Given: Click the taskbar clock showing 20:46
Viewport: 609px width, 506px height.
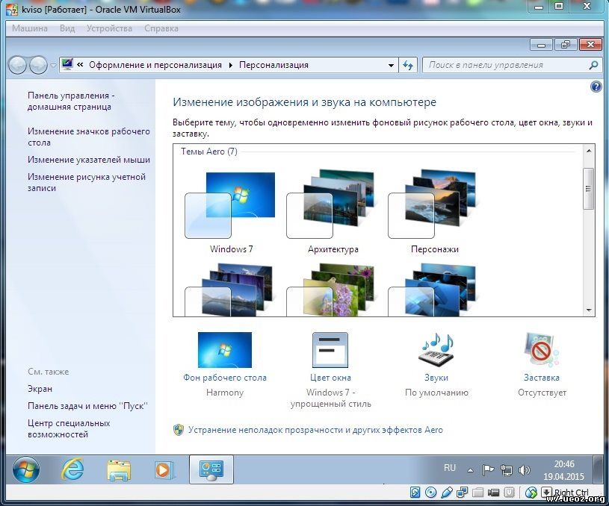Looking at the screenshot, I should 563,470.
